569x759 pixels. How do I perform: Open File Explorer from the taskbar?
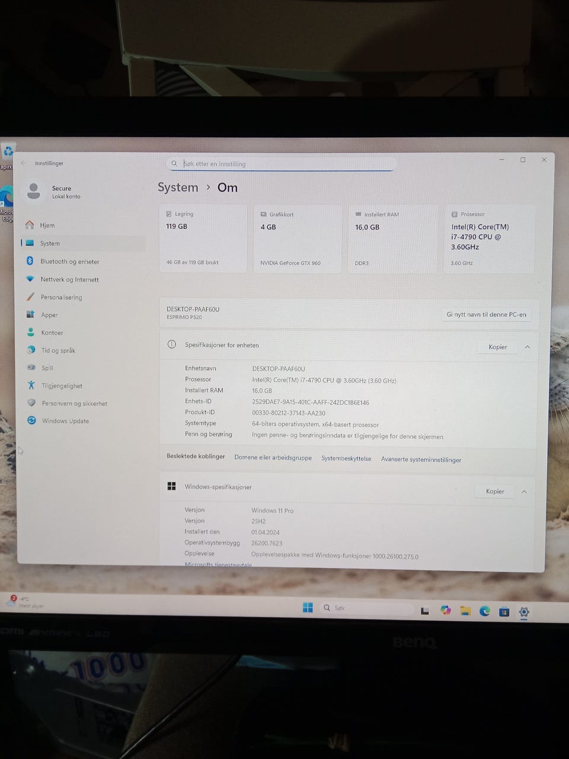(x=465, y=611)
